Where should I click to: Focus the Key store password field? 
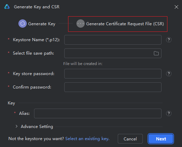click(x=113, y=74)
